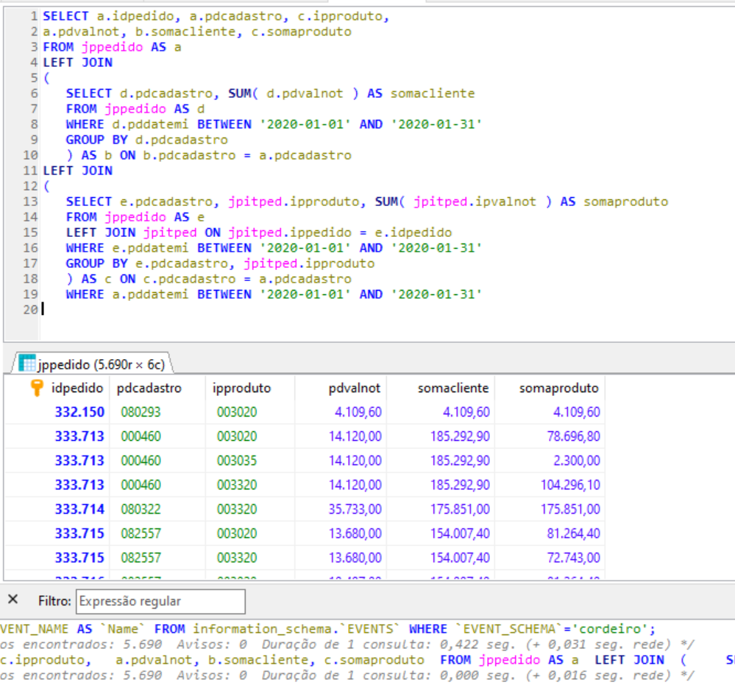The width and height of the screenshot is (735, 688).
Task: Select the somacliente cell 175.851,00
Action: (x=460, y=509)
